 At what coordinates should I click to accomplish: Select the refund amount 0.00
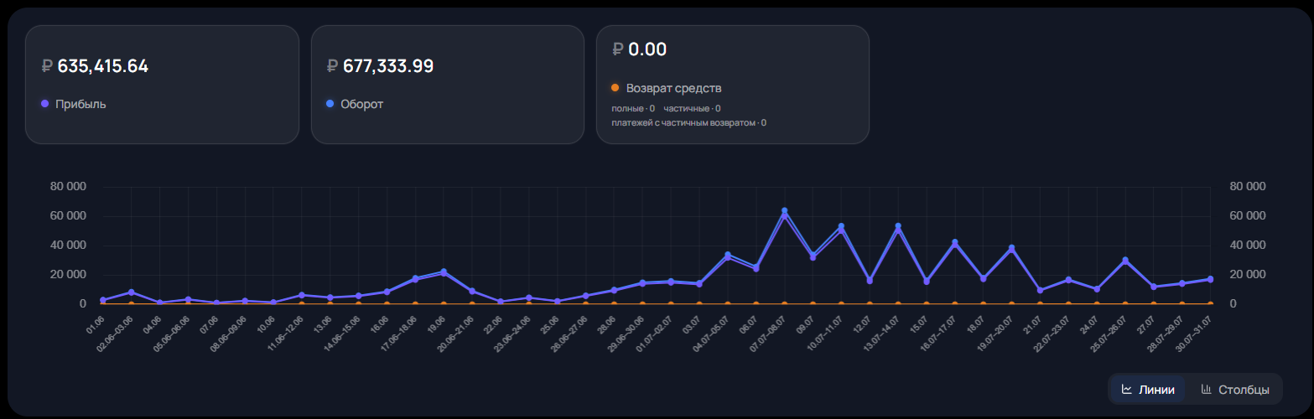[647, 49]
